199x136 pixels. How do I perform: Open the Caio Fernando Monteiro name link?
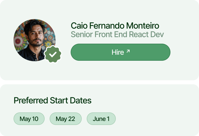(x=115, y=26)
